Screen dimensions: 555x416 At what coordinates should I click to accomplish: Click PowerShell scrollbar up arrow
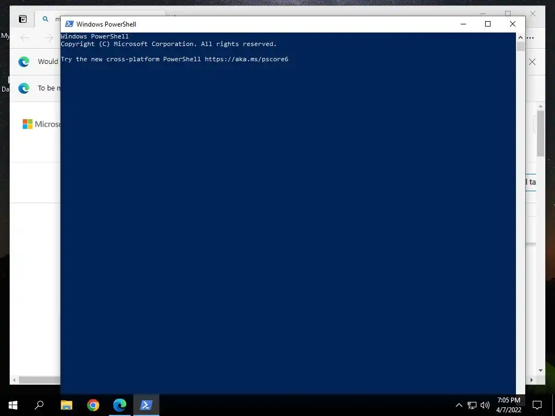pos(520,37)
